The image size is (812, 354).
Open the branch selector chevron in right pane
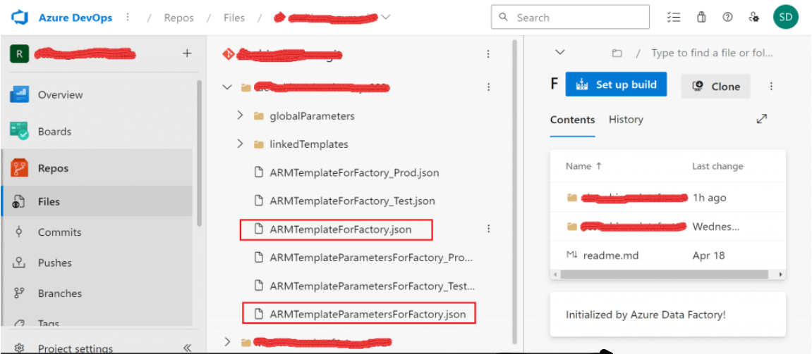point(560,52)
